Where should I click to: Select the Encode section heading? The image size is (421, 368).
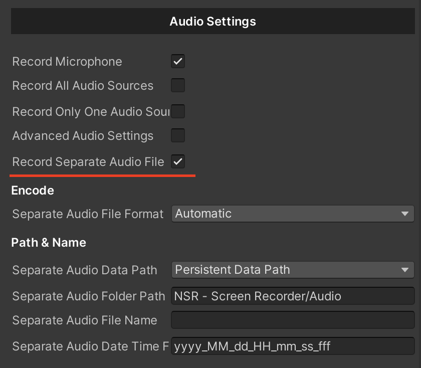click(x=33, y=190)
